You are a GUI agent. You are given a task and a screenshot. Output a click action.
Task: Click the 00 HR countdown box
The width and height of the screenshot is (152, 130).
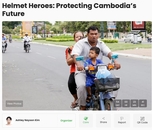click(x=126, y=103)
